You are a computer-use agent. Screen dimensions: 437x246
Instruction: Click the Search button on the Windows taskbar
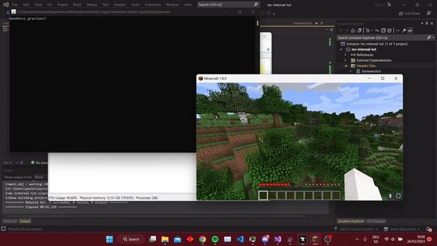point(131,239)
